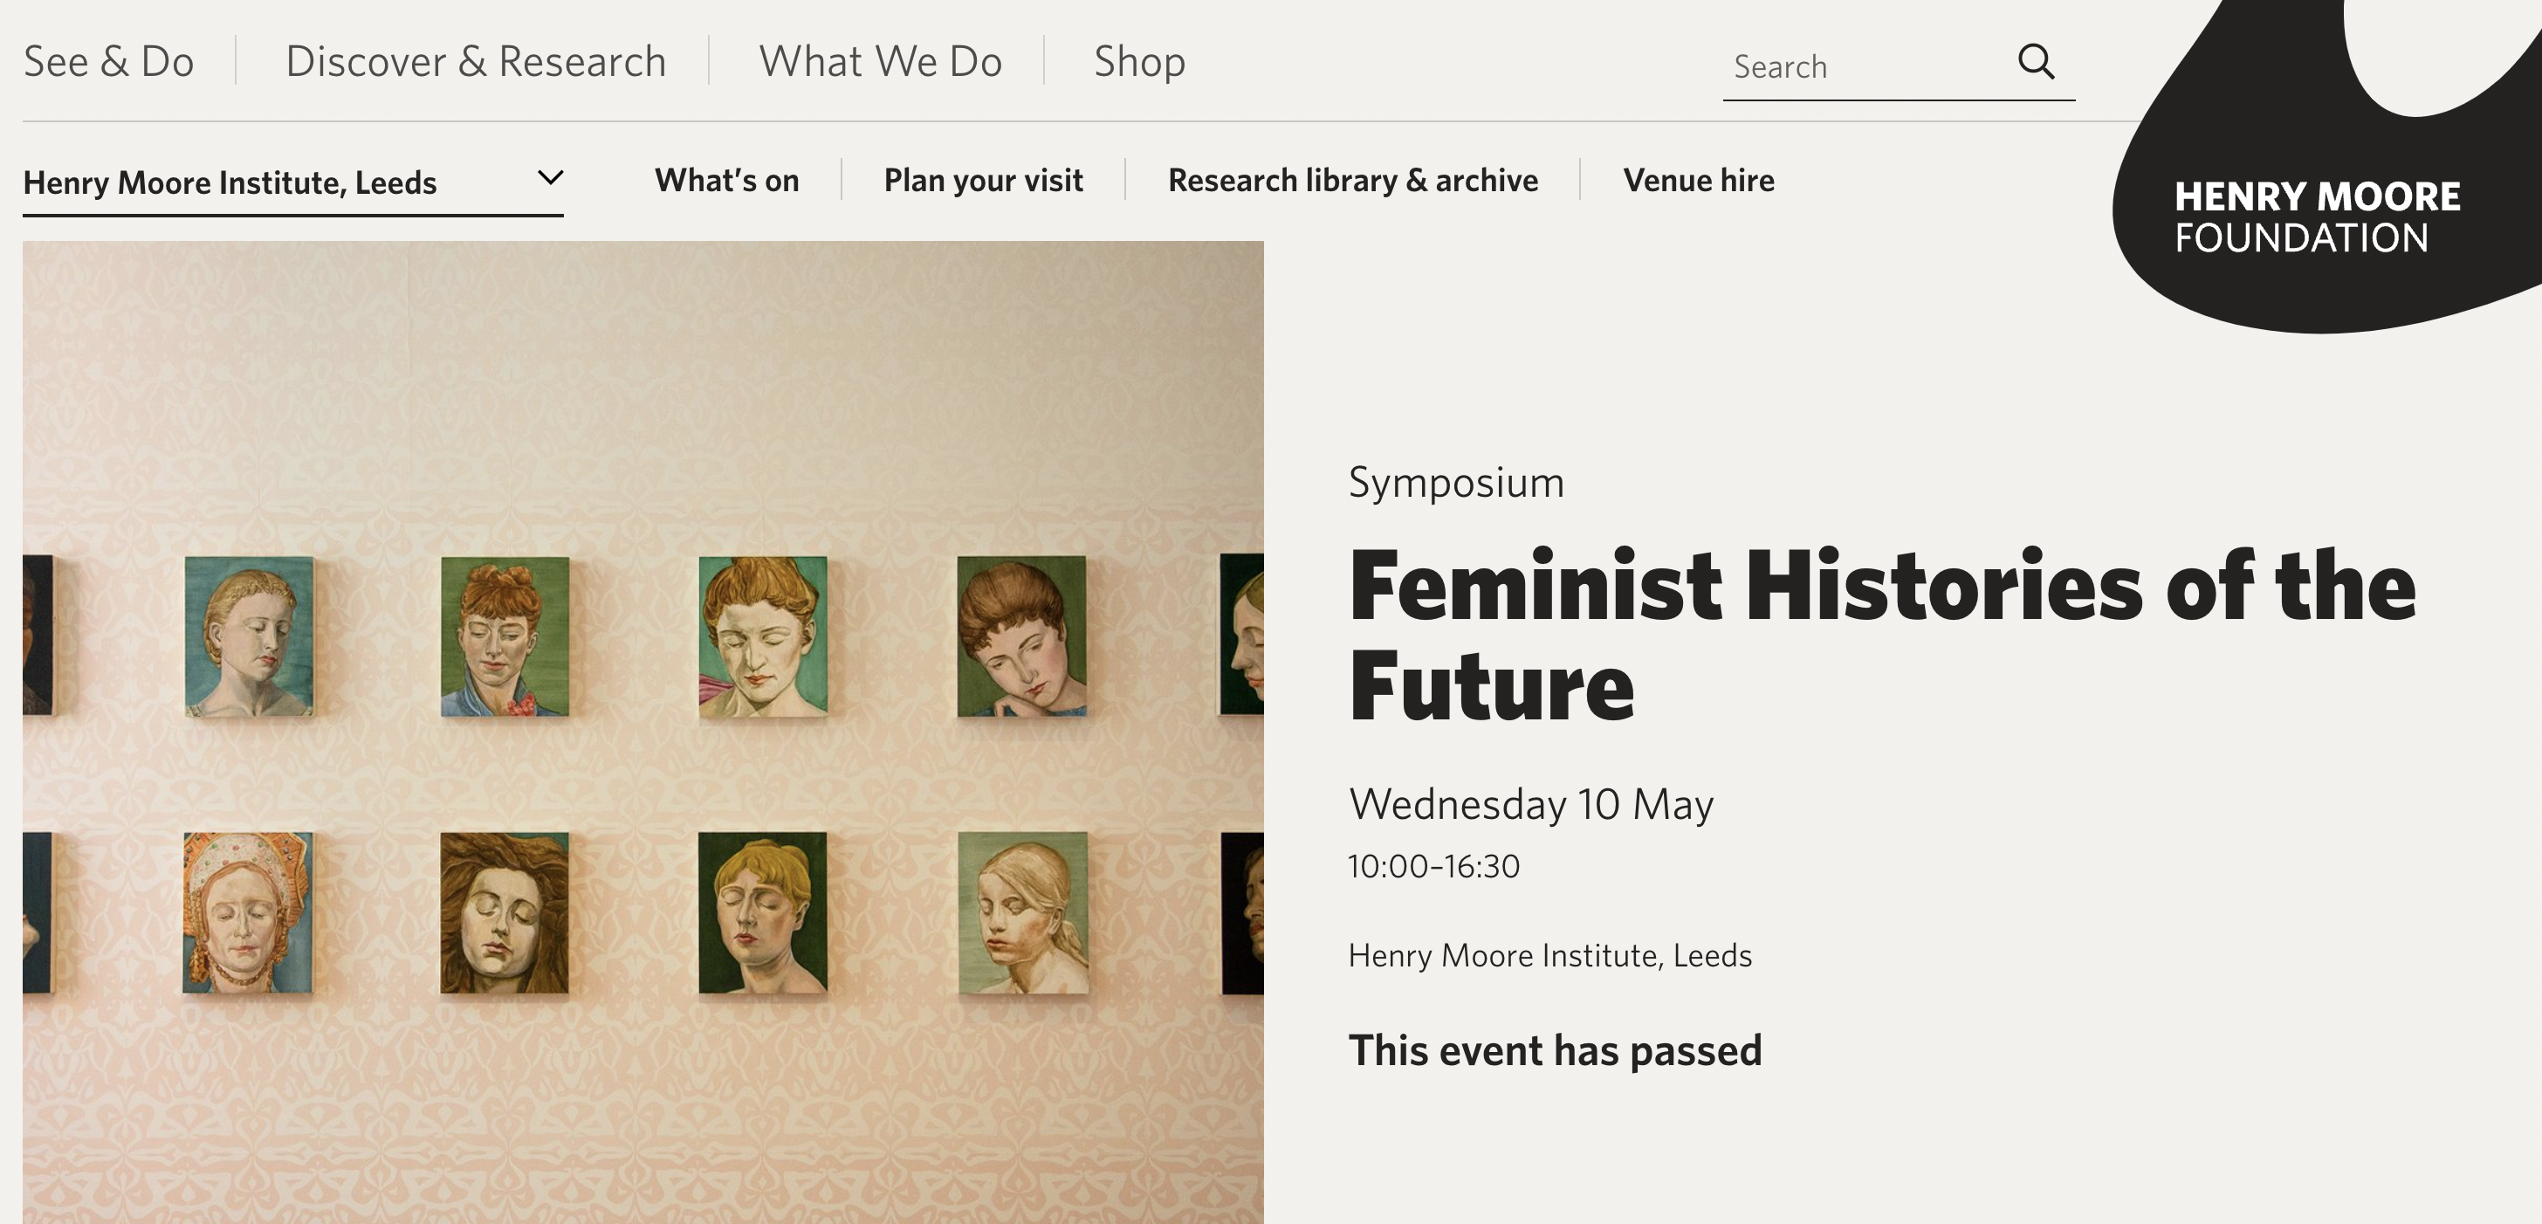Focus the Search input field

pos(1865,66)
